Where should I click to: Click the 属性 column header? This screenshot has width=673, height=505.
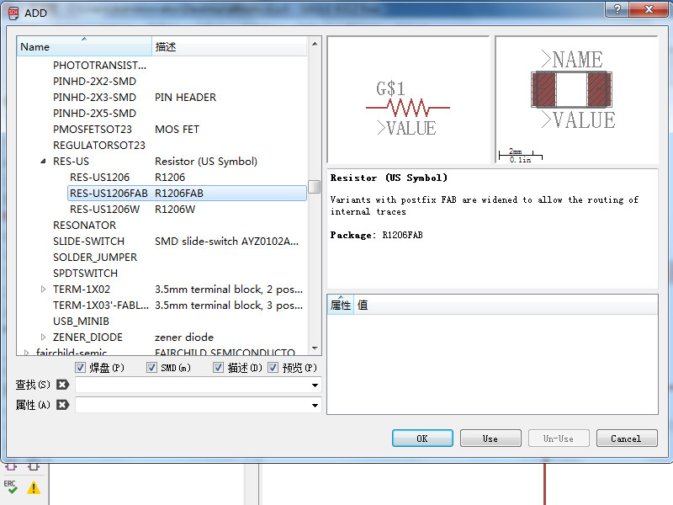(341, 305)
